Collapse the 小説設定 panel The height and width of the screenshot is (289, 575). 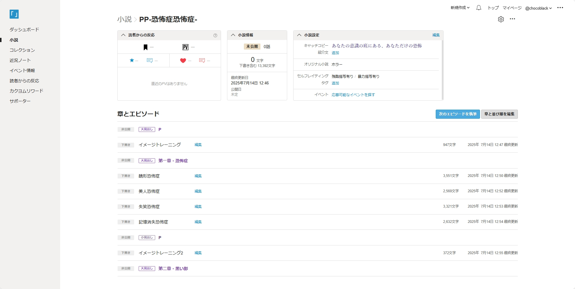pos(299,35)
